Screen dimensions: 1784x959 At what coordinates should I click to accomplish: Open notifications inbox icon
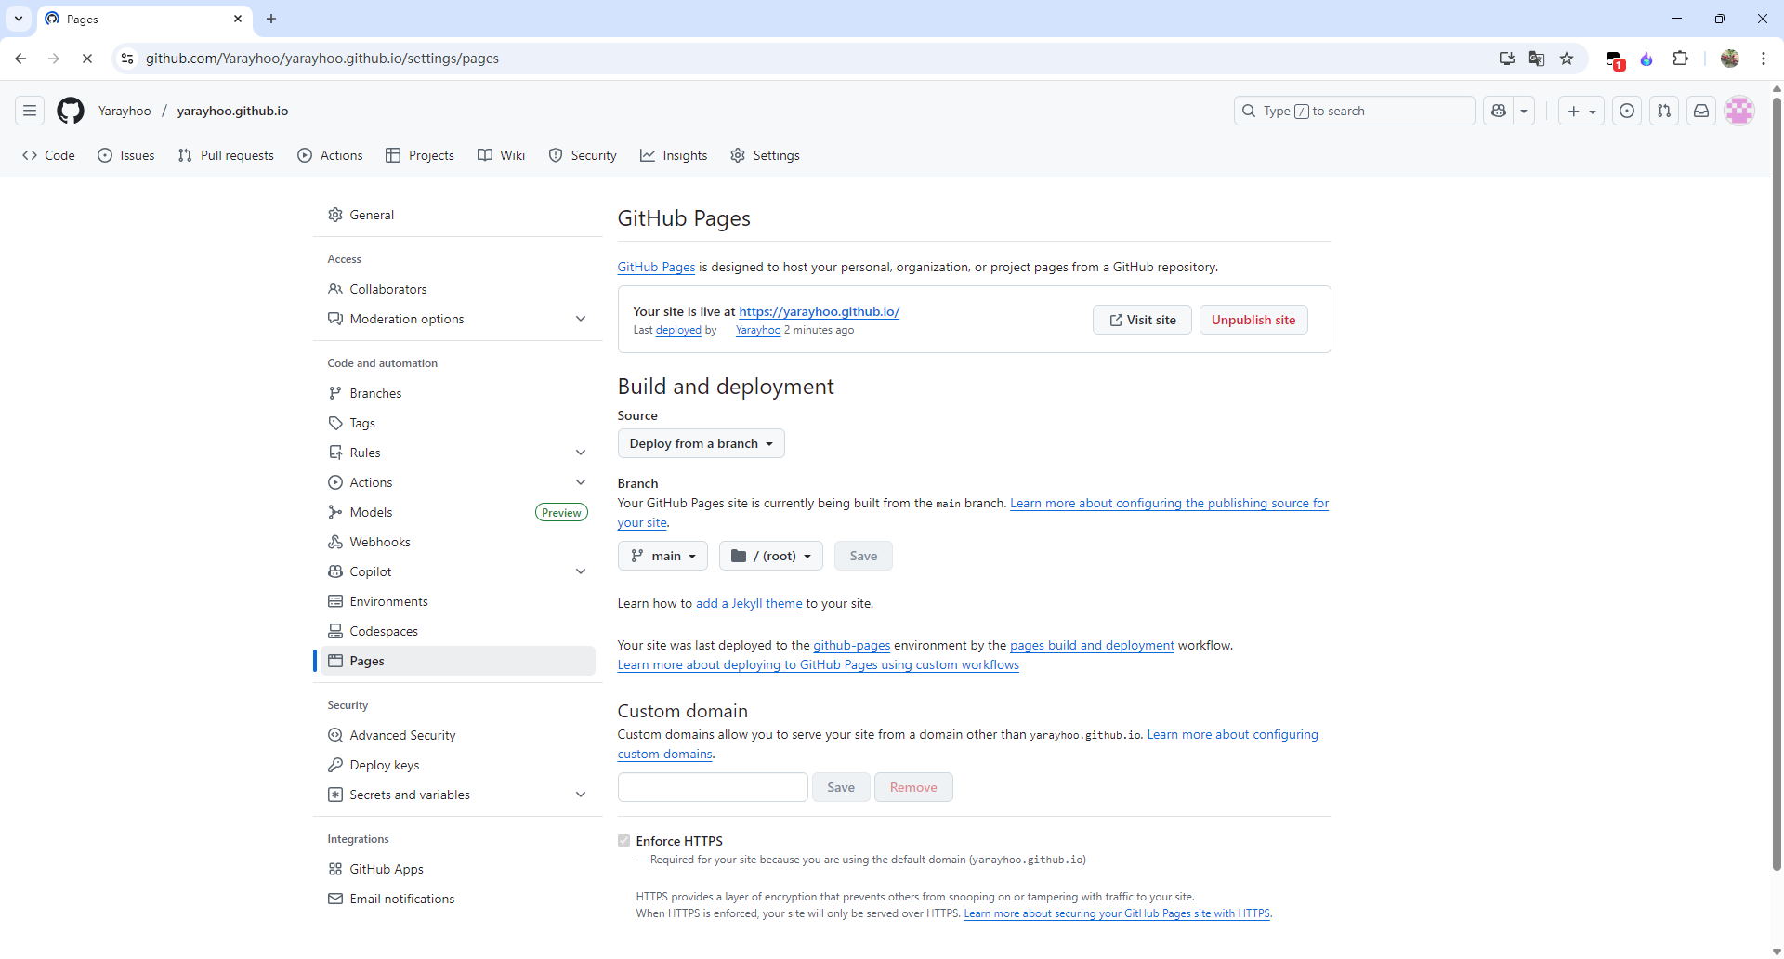1701,111
